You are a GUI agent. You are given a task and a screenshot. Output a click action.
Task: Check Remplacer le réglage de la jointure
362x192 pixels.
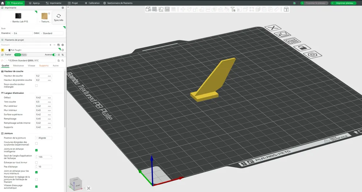point(36,179)
